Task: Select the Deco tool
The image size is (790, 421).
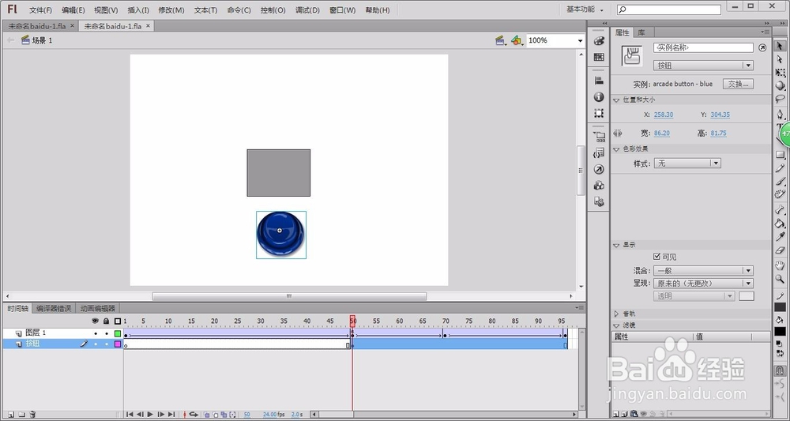Action: (780, 194)
